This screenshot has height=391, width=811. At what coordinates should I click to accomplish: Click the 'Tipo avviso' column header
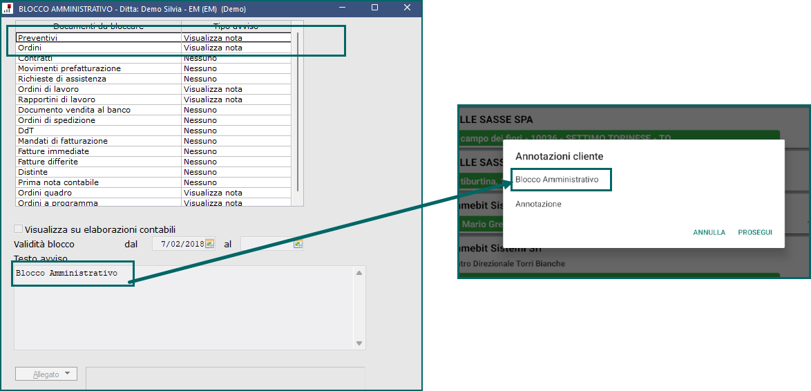click(236, 26)
